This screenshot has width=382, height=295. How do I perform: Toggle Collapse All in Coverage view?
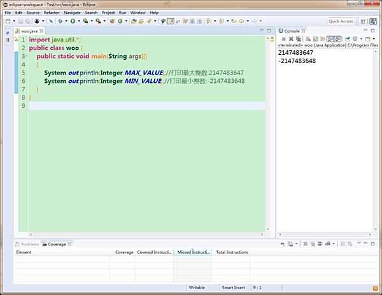[x=343, y=243]
